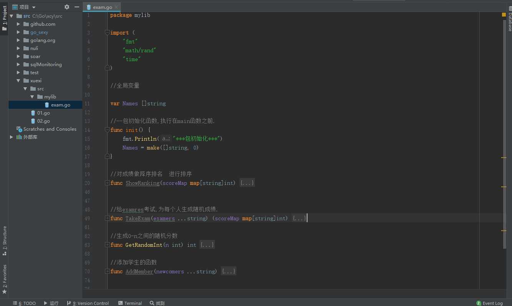
Task: Toggle the 1: Project tool window tab
Action: [x=4, y=18]
